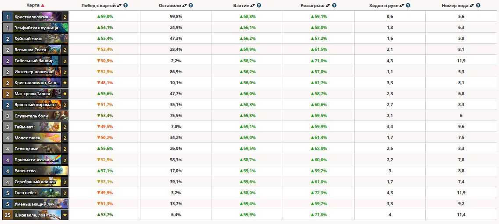This screenshot has width=499, height=224.
Task: Click the help icon beside Оставили header
Action: click(x=190, y=6)
